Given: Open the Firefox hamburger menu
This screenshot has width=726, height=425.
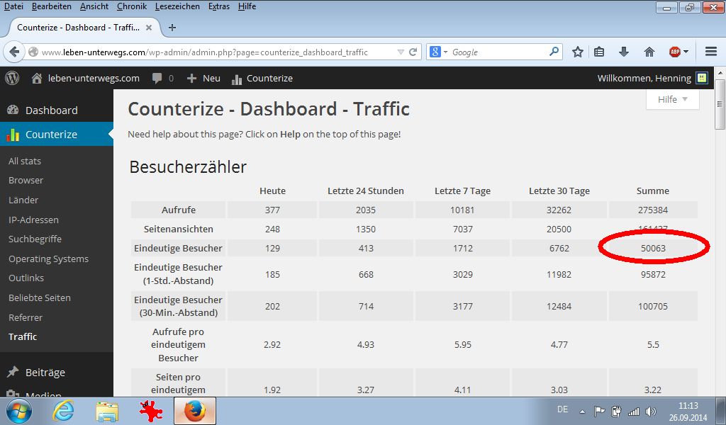Looking at the screenshot, I should pos(711,52).
